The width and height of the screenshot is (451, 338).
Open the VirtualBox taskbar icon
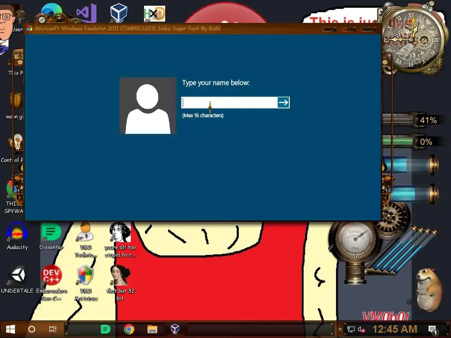pos(175,329)
